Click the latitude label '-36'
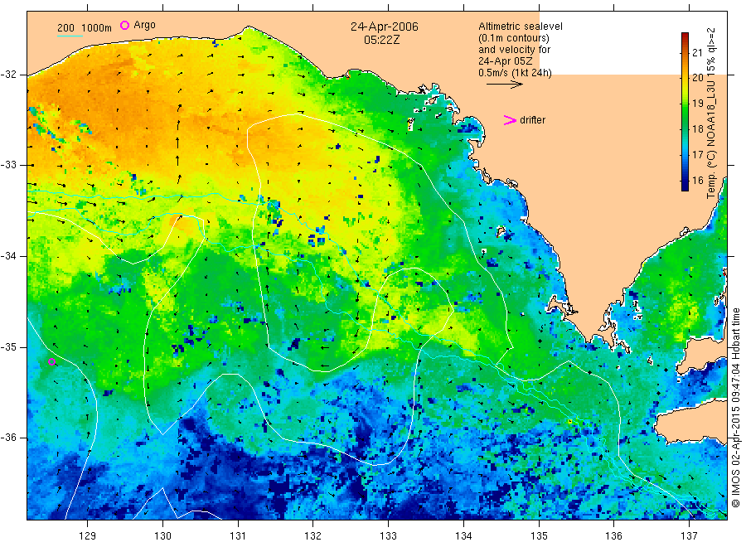746x547 pixels. [x=8, y=438]
